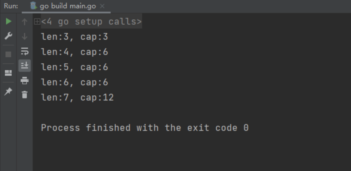Place cursor on 'len:3, cap:3' line

point(74,37)
